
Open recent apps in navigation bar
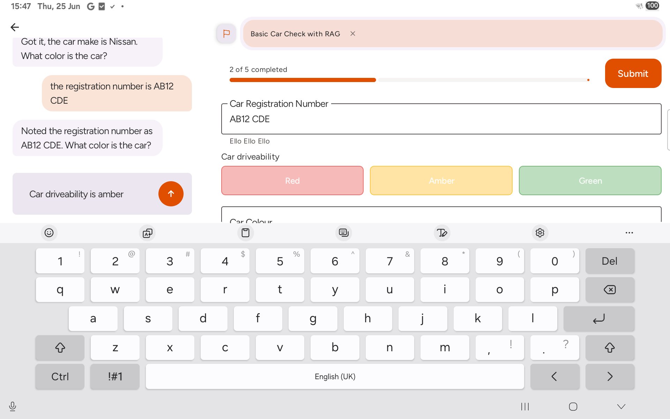[525, 407]
